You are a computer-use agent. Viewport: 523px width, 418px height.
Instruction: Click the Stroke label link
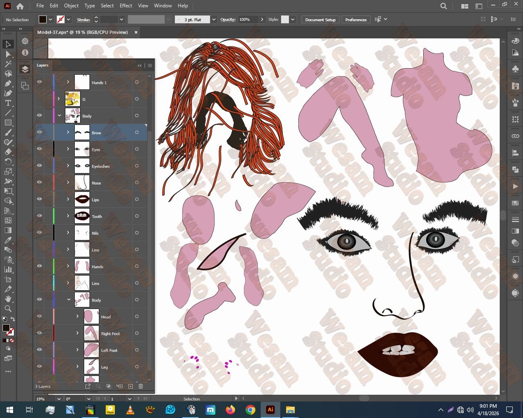pos(83,20)
